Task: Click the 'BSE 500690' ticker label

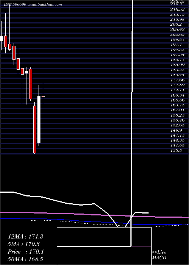Action: (x=15, y=5)
